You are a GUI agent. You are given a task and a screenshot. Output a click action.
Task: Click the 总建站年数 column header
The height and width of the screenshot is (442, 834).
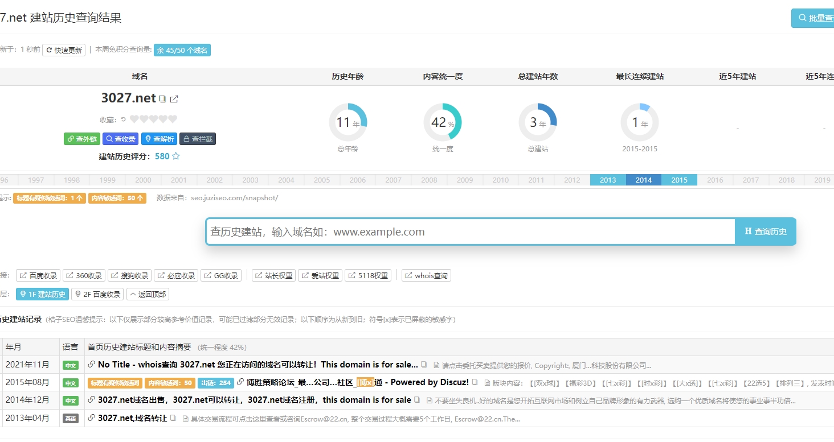(x=538, y=76)
